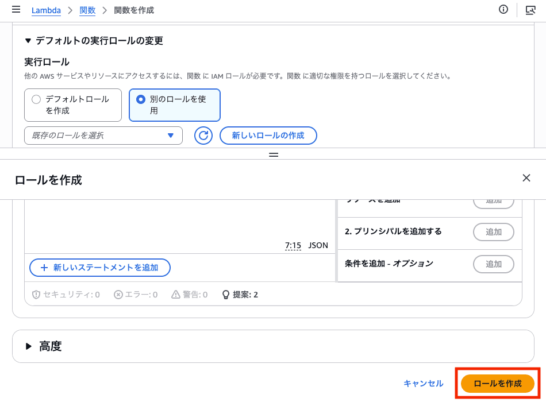
Task: Collapse デフォルトの実行ロールの変更 section
Action: [x=28, y=41]
